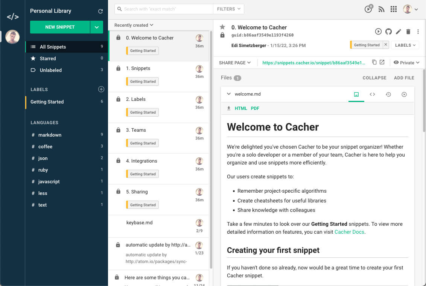The height and width of the screenshot is (286, 426).
Task: Copy the share link to the clipboard
Action: coord(374,62)
